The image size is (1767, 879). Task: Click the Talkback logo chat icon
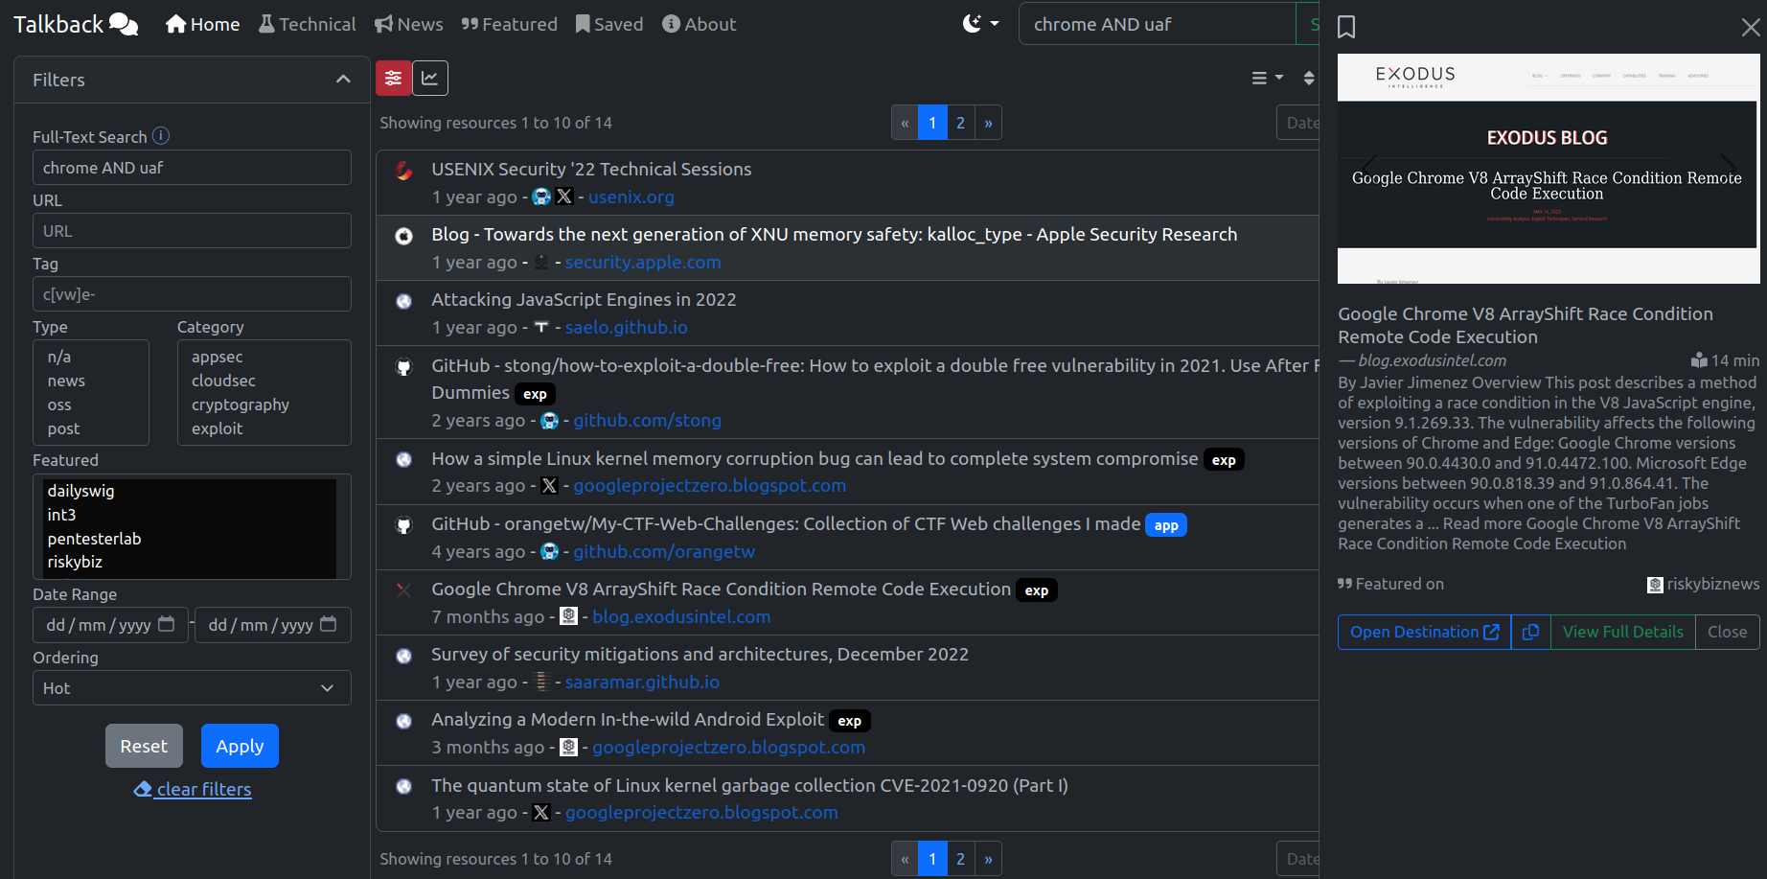(x=124, y=24)
